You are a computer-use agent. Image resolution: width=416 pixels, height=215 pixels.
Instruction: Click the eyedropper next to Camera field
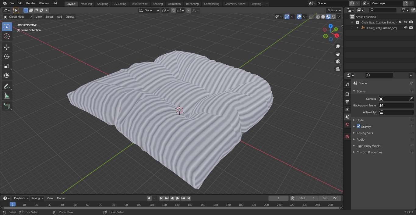(411, 99)
